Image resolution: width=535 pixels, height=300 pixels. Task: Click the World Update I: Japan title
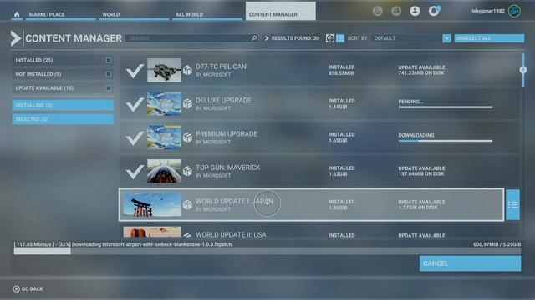(x=234, y=201)
